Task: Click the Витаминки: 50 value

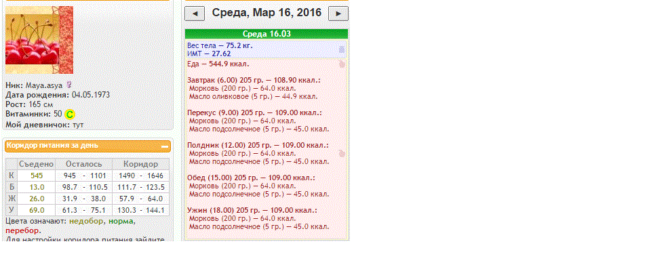Action: pos(58,114)
